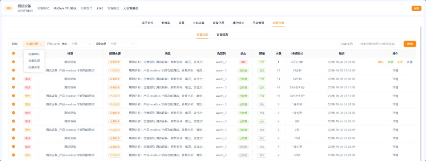Switch to the 通信统计 tab
This screenshot has width=426, height=161.
coord(238,23)
